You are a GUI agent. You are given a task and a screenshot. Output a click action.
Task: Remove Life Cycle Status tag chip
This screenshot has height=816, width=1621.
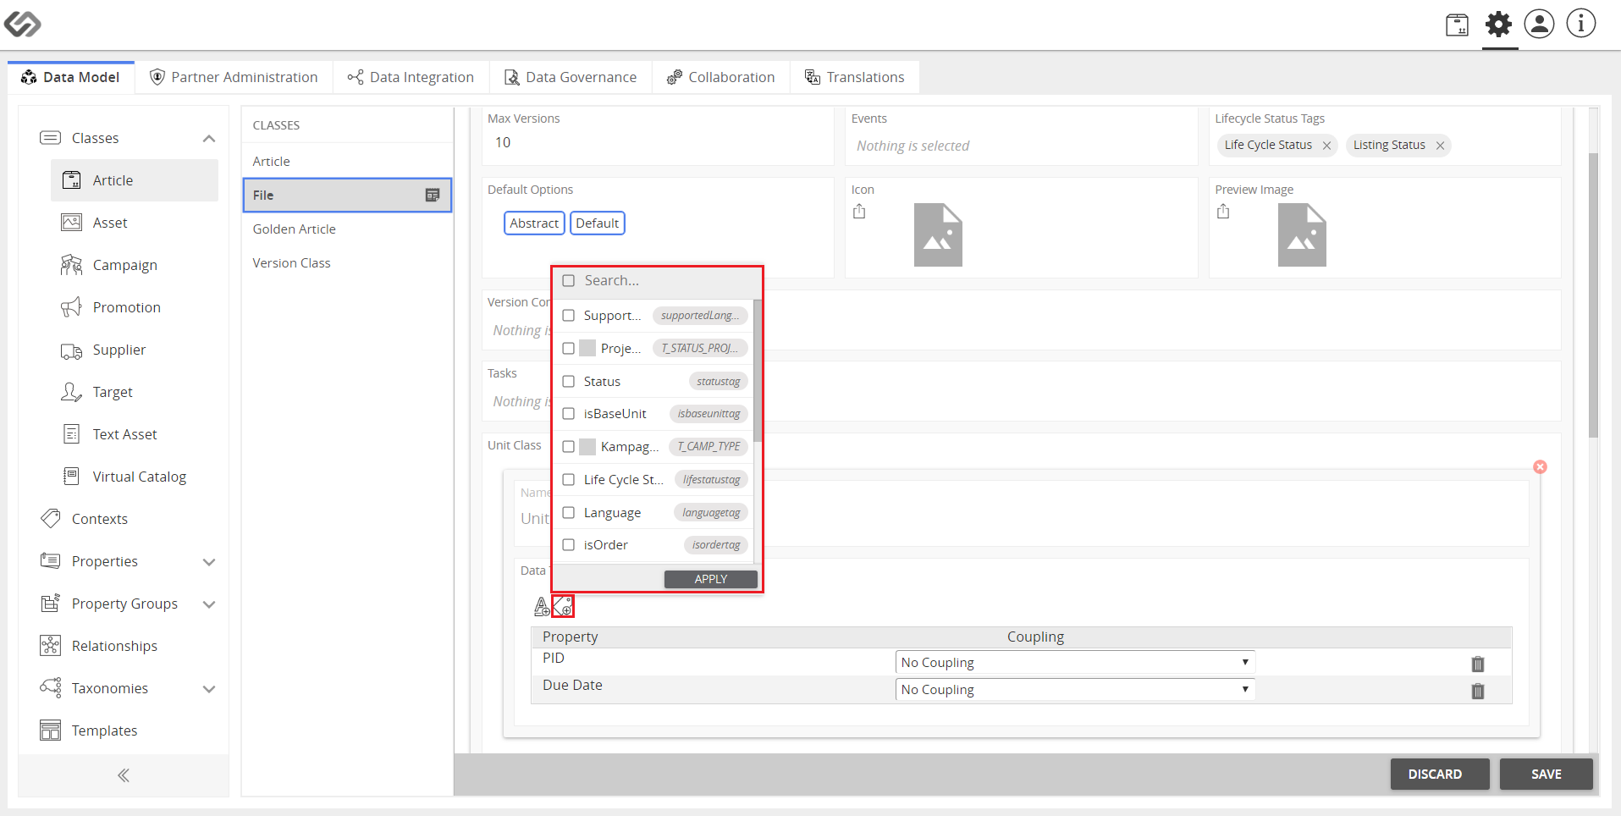click(x=1327, y=146)
